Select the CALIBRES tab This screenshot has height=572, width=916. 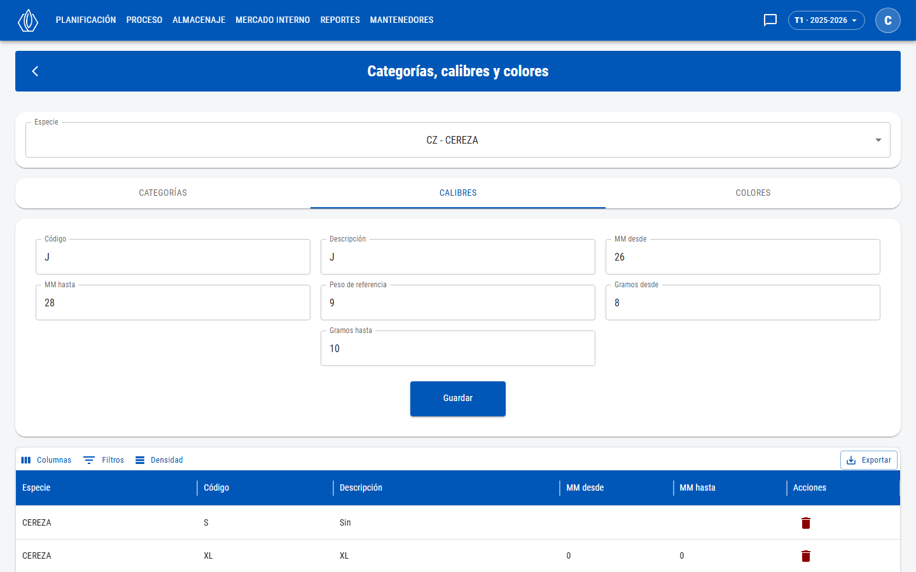tap(458, 193)
